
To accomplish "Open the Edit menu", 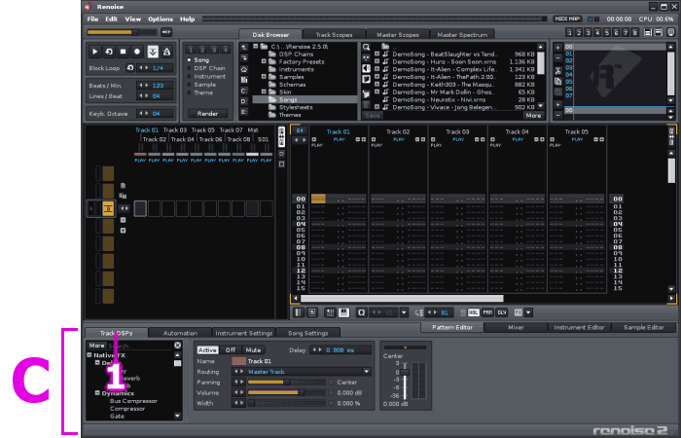I will (x=111, y=19).
